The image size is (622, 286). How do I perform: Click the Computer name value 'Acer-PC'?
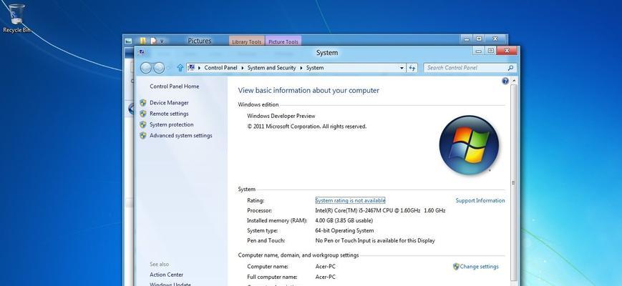[x=325, y=267]
